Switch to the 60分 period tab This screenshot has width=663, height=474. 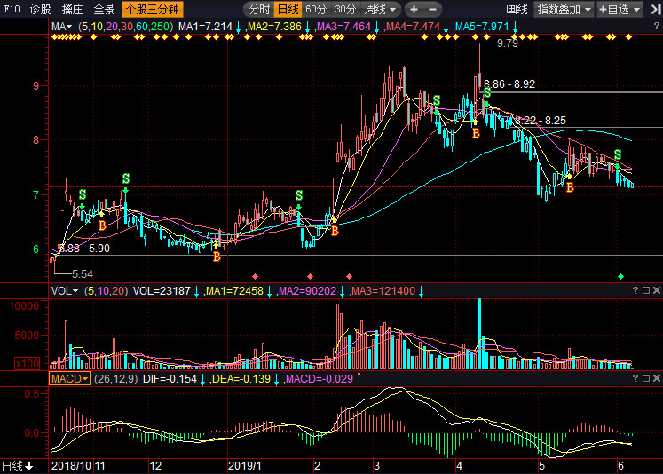[316, 9]
